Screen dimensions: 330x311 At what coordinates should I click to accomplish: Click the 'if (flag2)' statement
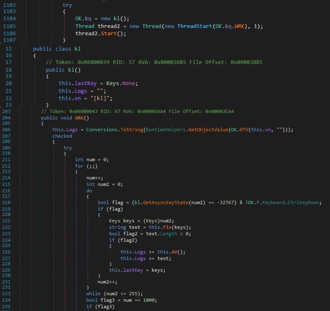pos(123,240)
